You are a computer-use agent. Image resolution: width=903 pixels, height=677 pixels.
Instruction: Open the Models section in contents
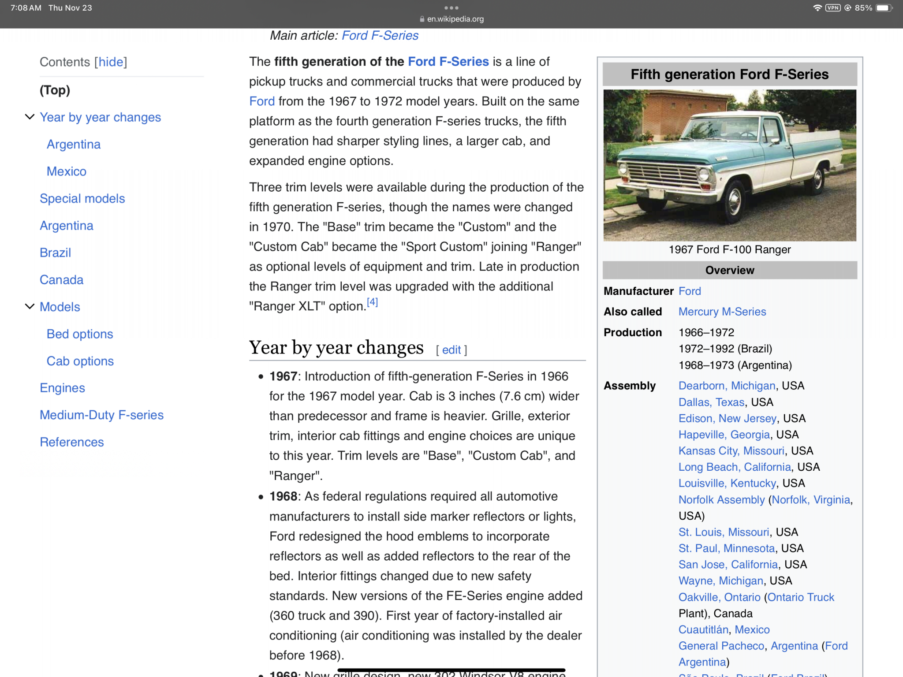pos(60,307)
